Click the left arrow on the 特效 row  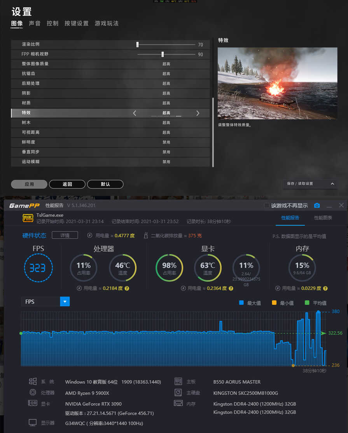tap(135, 113)
